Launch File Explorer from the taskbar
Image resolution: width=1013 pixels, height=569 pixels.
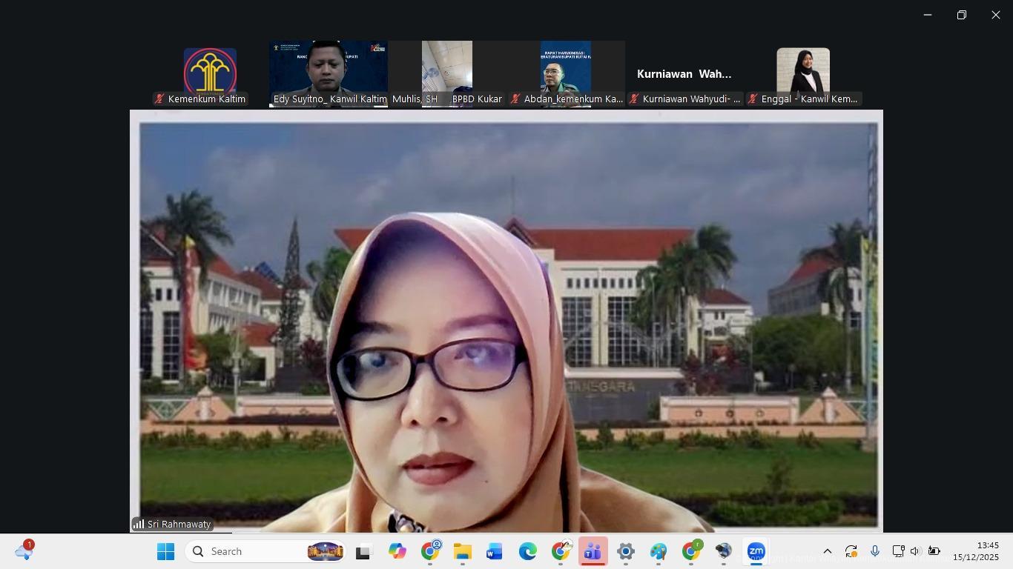point(462,551)
